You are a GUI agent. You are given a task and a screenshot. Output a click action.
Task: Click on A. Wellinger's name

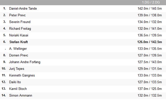coord(18,49)
